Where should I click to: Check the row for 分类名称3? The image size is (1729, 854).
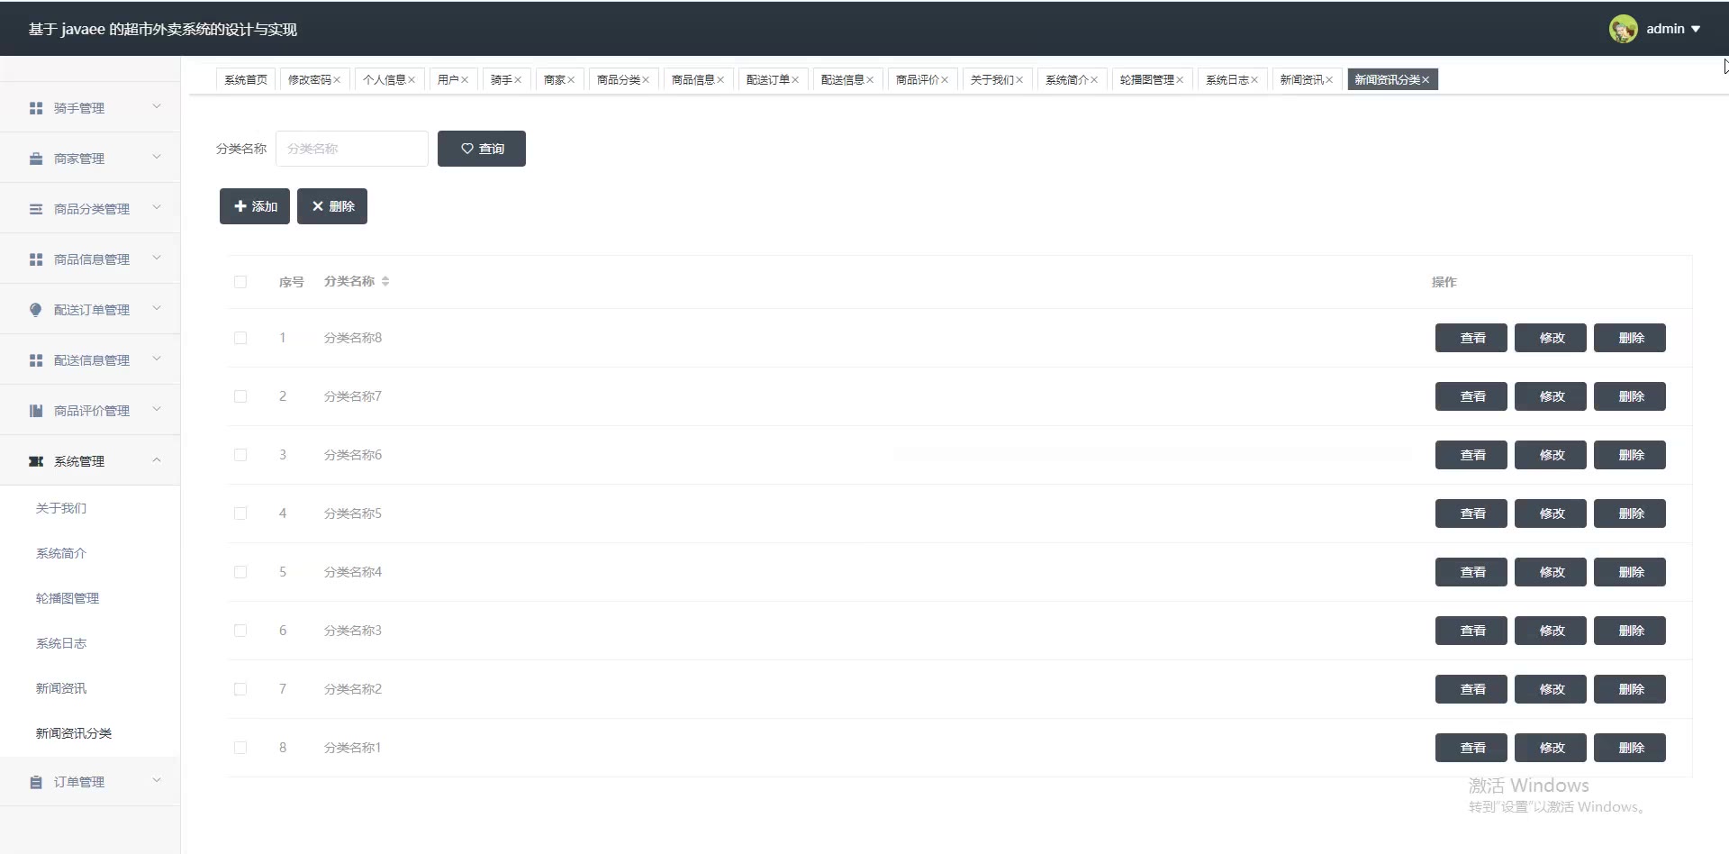pos(240,631)
